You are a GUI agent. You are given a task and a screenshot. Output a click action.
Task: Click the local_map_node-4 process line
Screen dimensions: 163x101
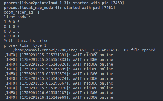pyautogui.click(x=60, y=8)
